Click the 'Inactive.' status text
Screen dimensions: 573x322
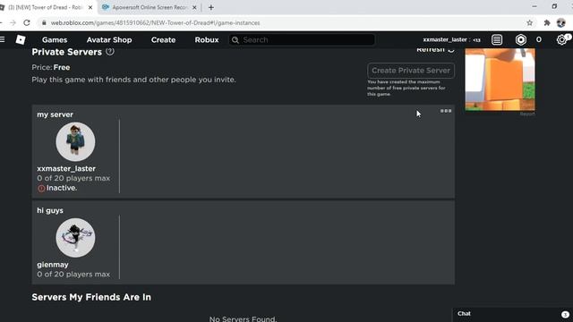tap(62, 188)
